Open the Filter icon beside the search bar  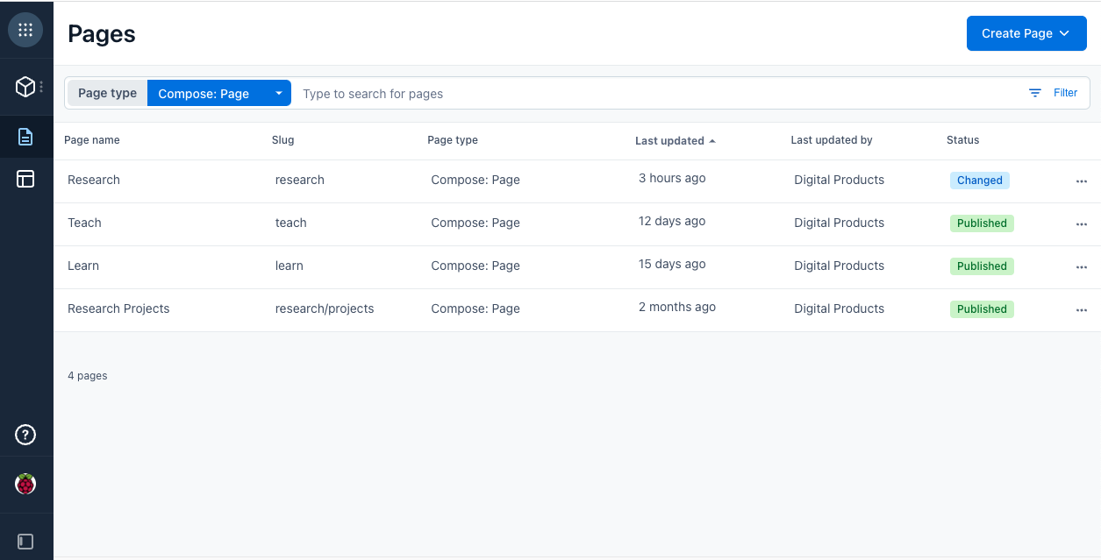click(1037, 92)
